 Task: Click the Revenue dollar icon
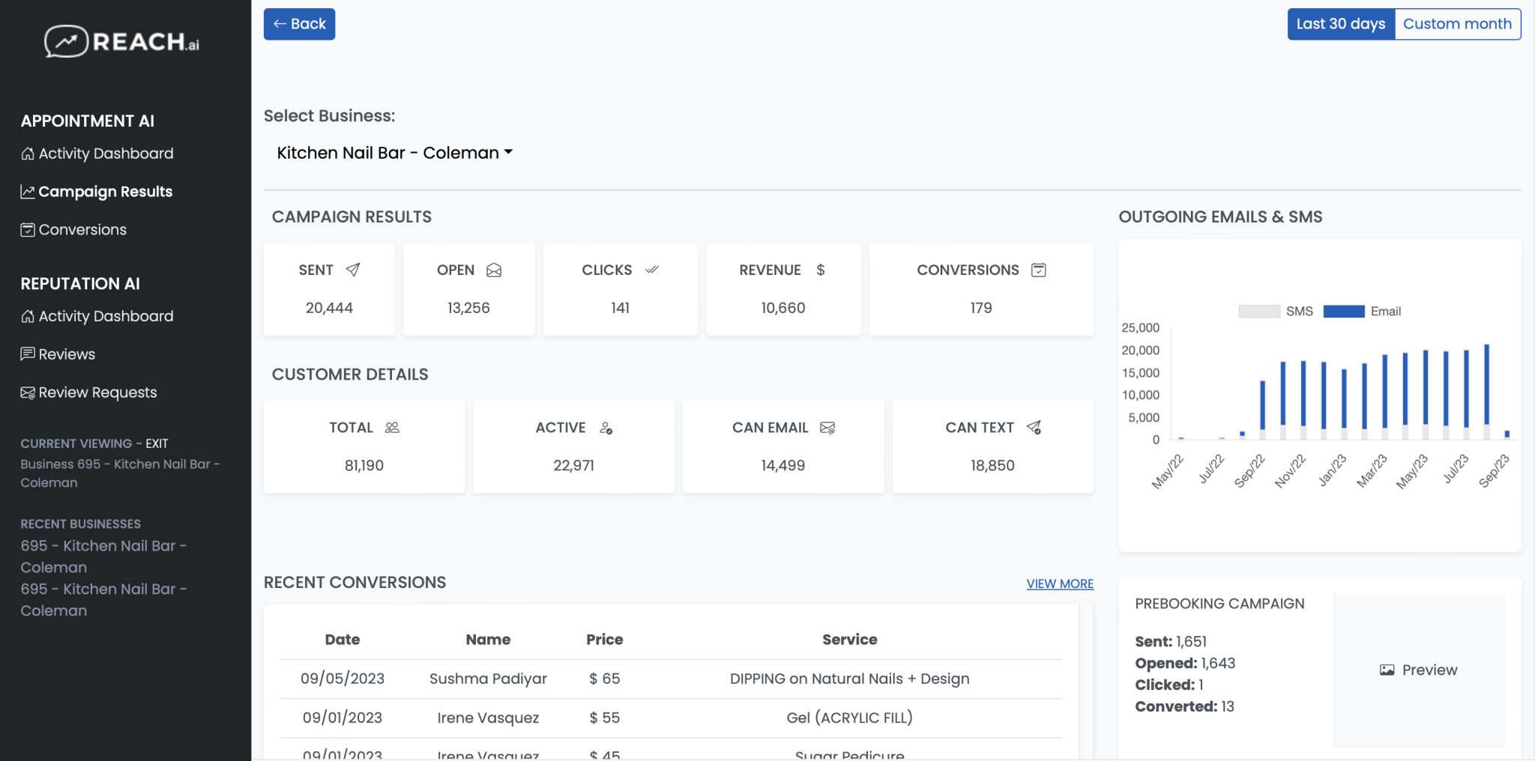click(819, 270)
